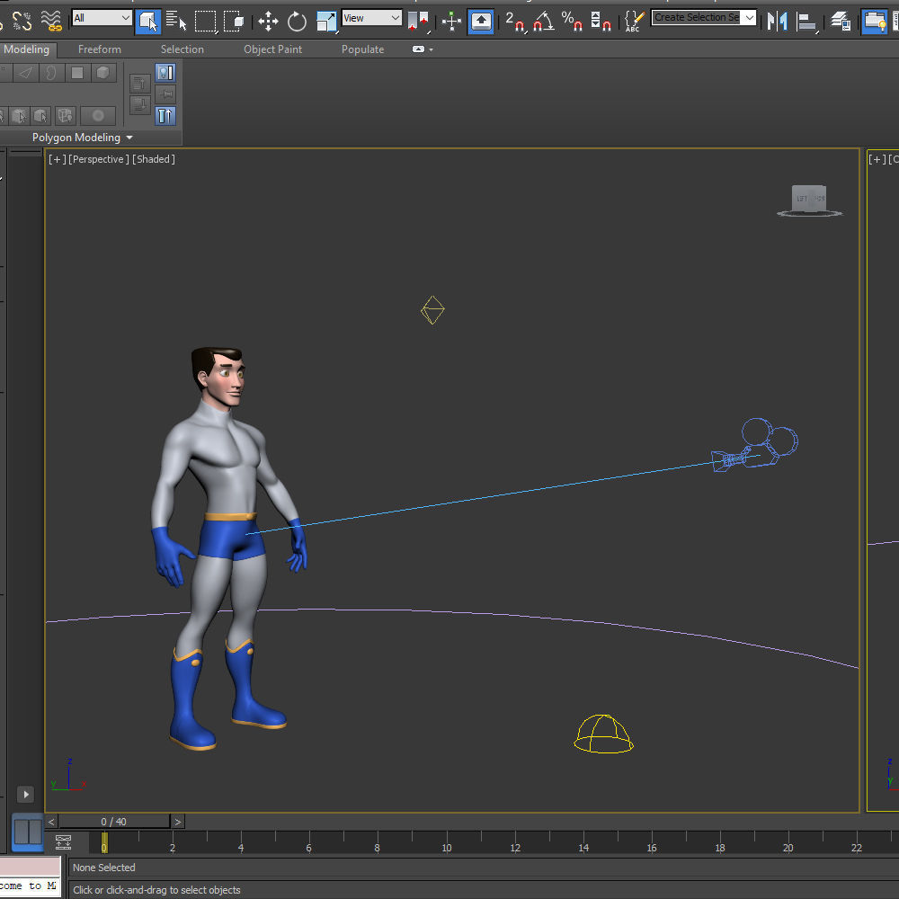
Task: Open the [+] menu of the right viewport
Action: click(x=877, y=159)
